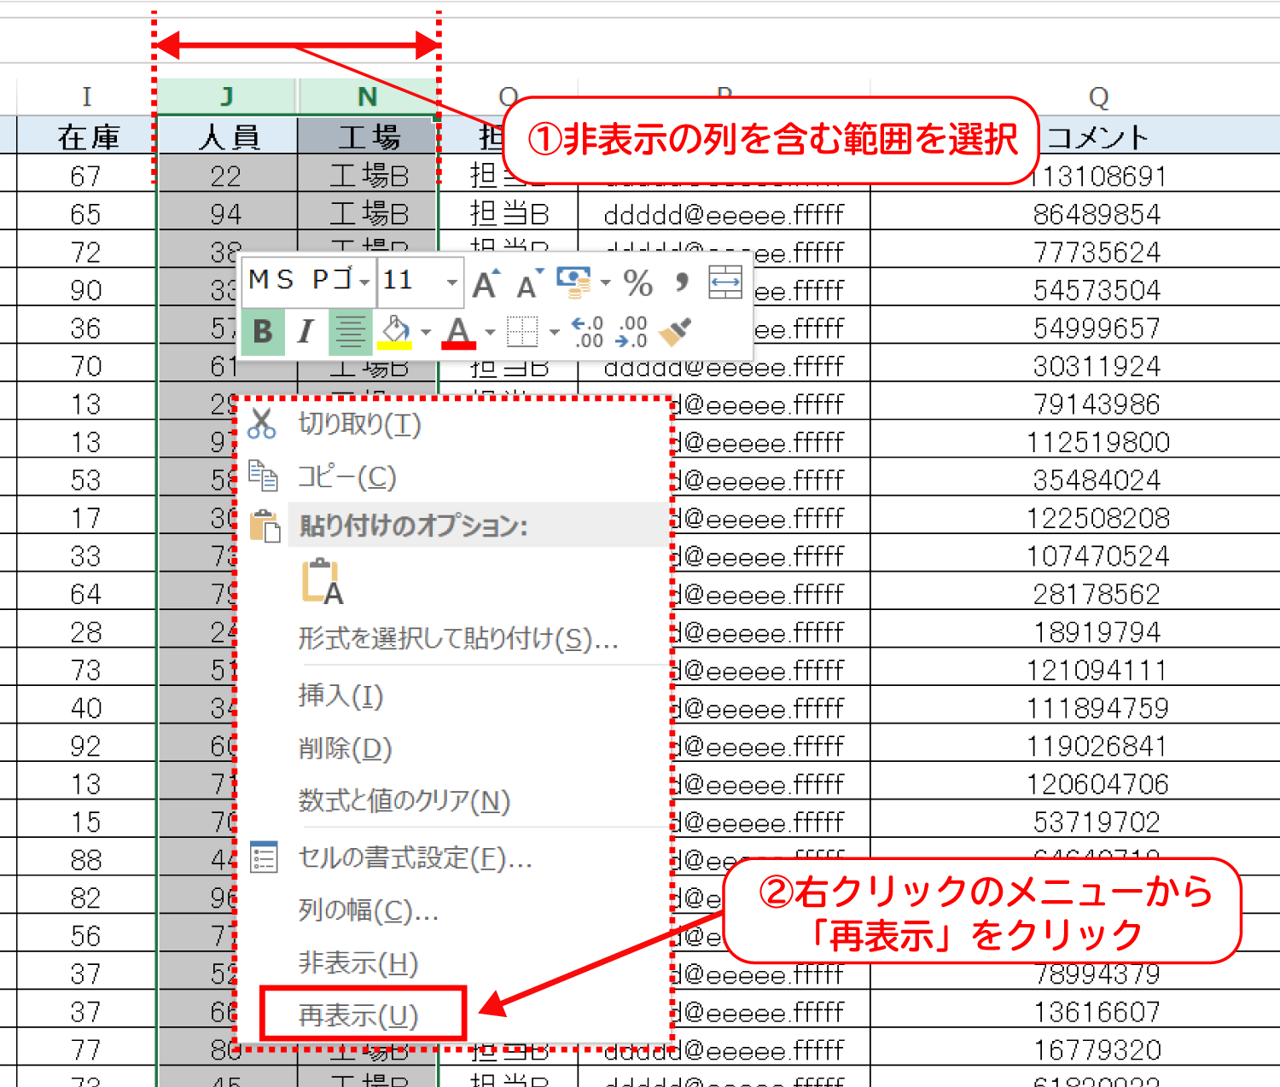This screenshot has width=1280, height=1087.
Task: Select column Q header
Action: (x=1099, y=97)
